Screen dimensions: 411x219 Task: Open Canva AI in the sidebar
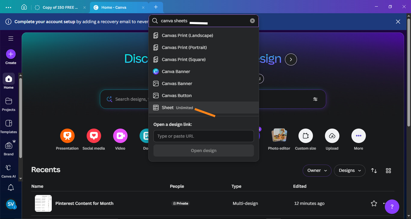(9, 171)
